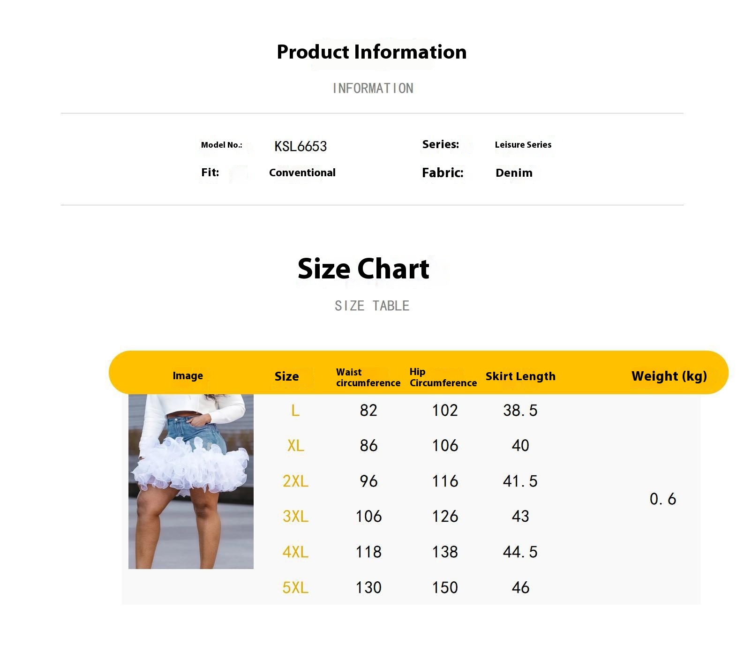This screenshot has width=744, height=645.
Task: Select size L in the table
Action: [x=295, y=411]
